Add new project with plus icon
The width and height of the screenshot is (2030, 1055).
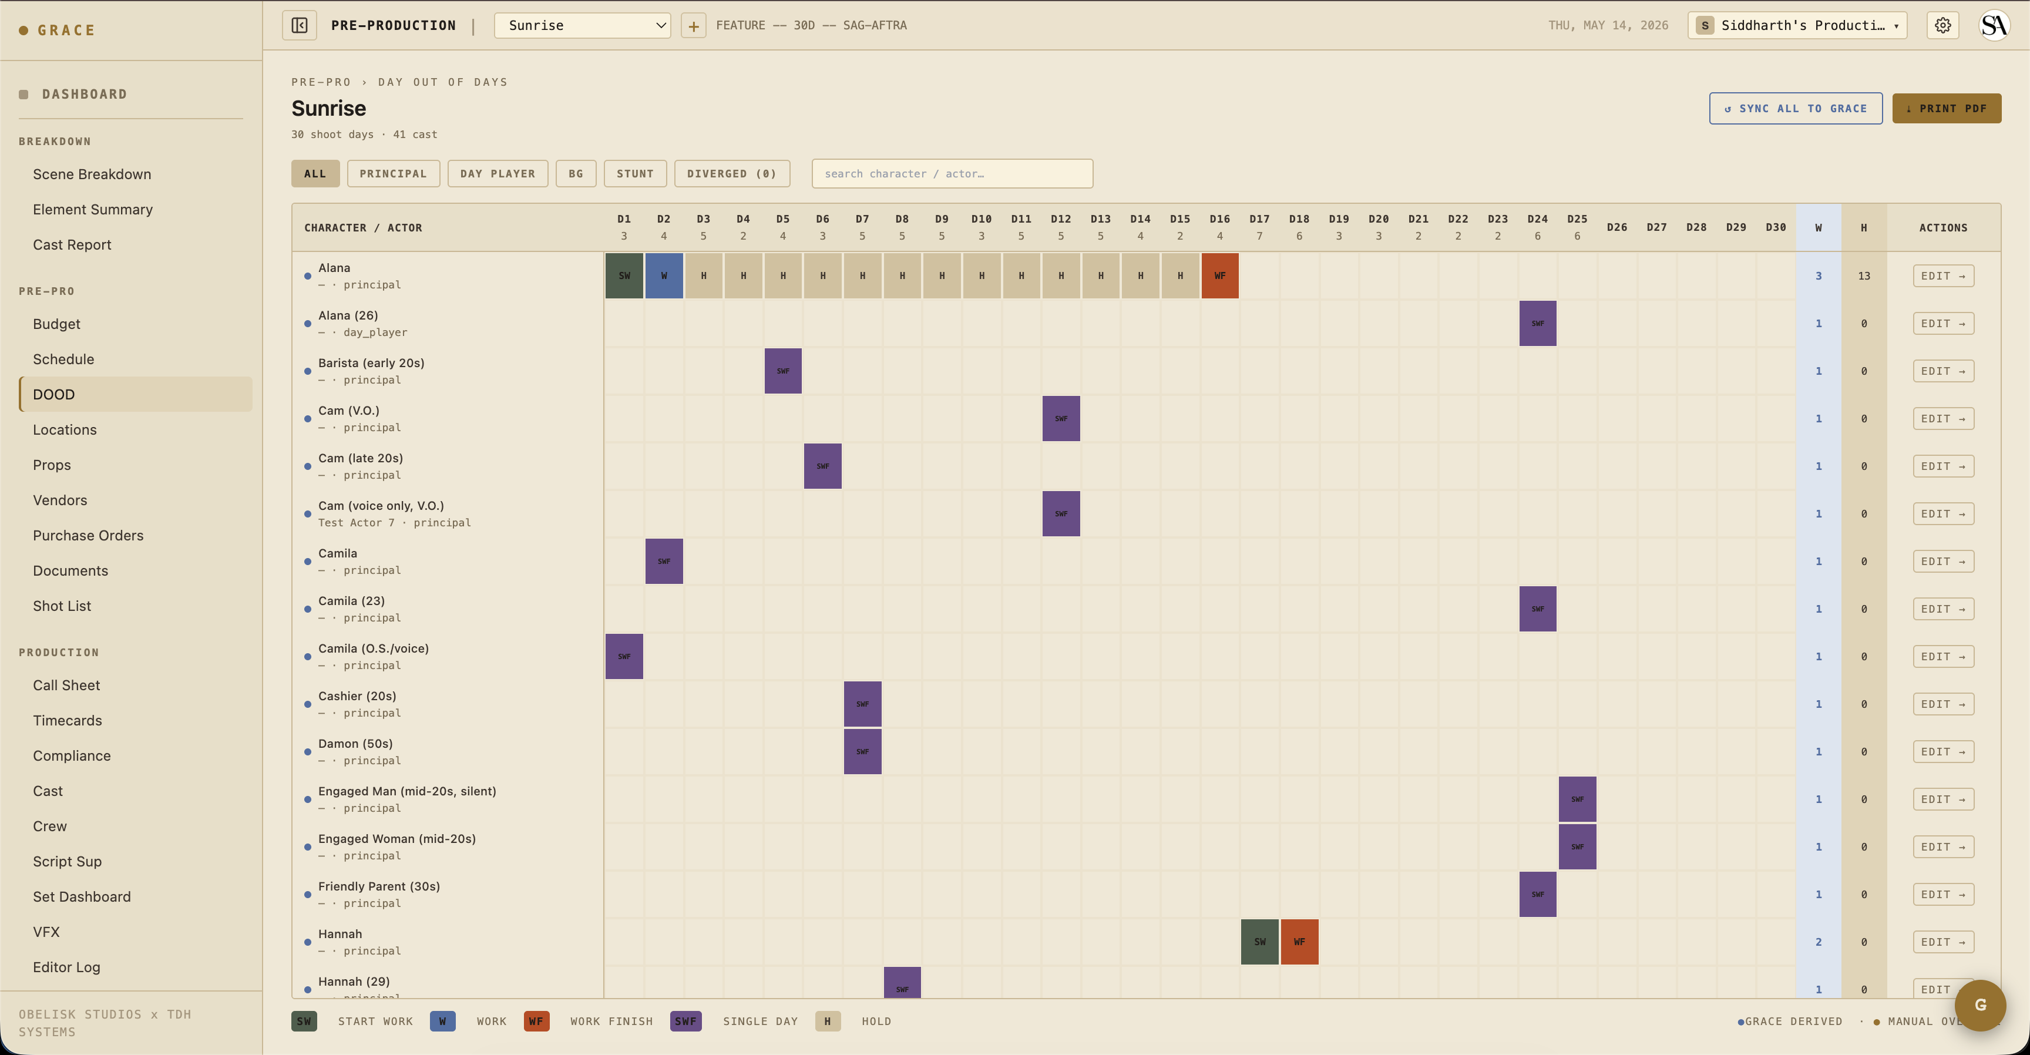(x=694, y=25)
